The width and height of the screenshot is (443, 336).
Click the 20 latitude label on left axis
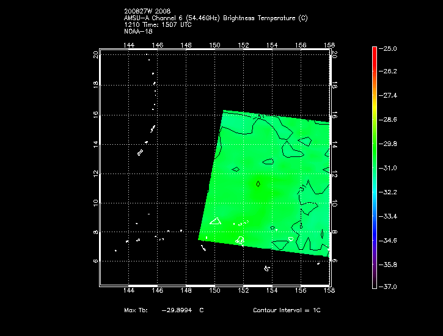click(95, 55)
